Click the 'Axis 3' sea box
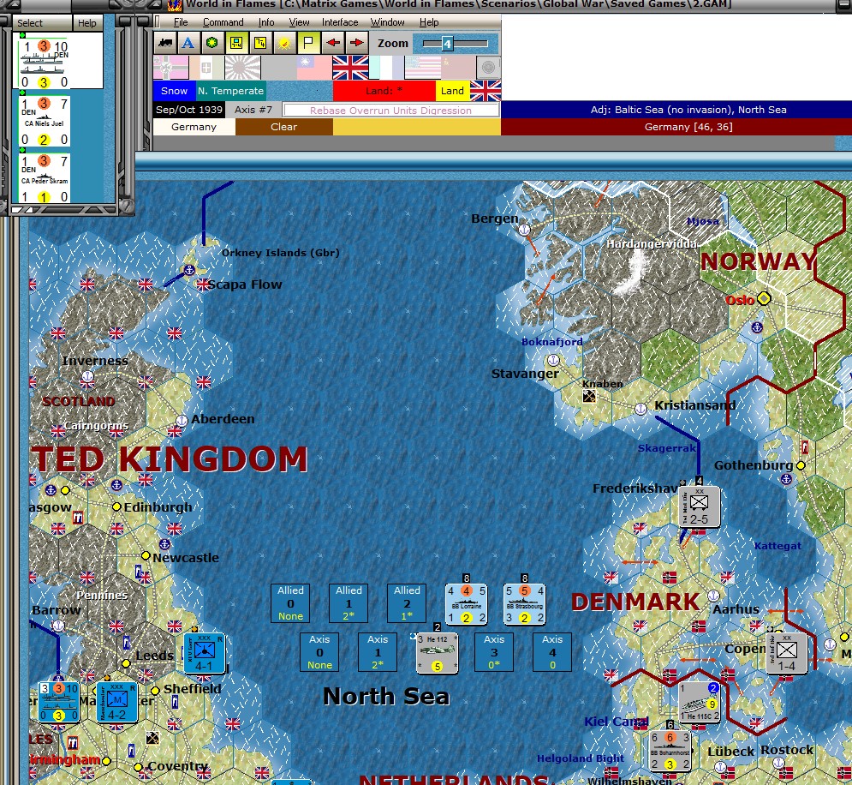The image size is (852, 785). click(494, 652)
